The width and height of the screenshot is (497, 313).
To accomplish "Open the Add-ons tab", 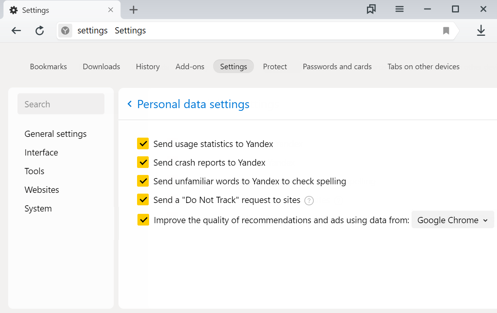I will 190,66.
